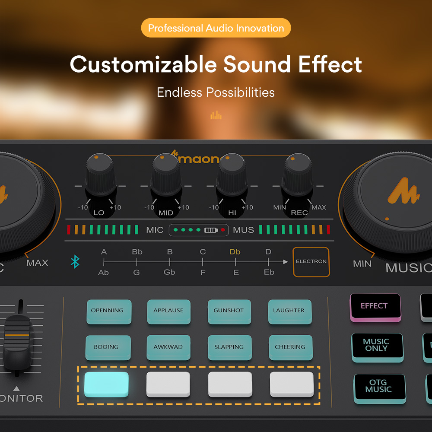Toggle the ELECTRON voice button

click(x=311, y=262)
